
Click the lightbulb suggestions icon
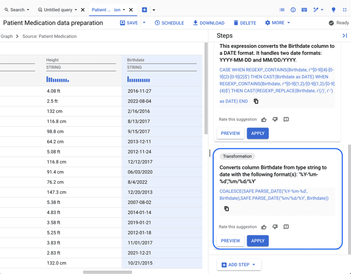click(333, 10)
